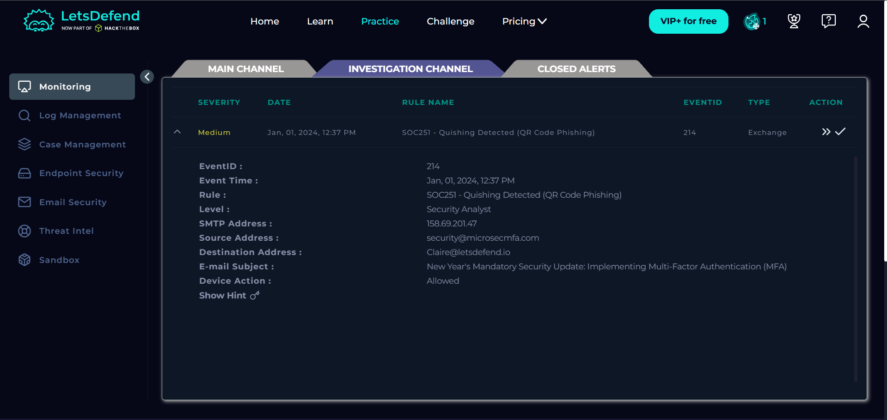Click Log Management label in sidebar
The width and height of the screenshot is (887, 420).
[x=80, y=116]
